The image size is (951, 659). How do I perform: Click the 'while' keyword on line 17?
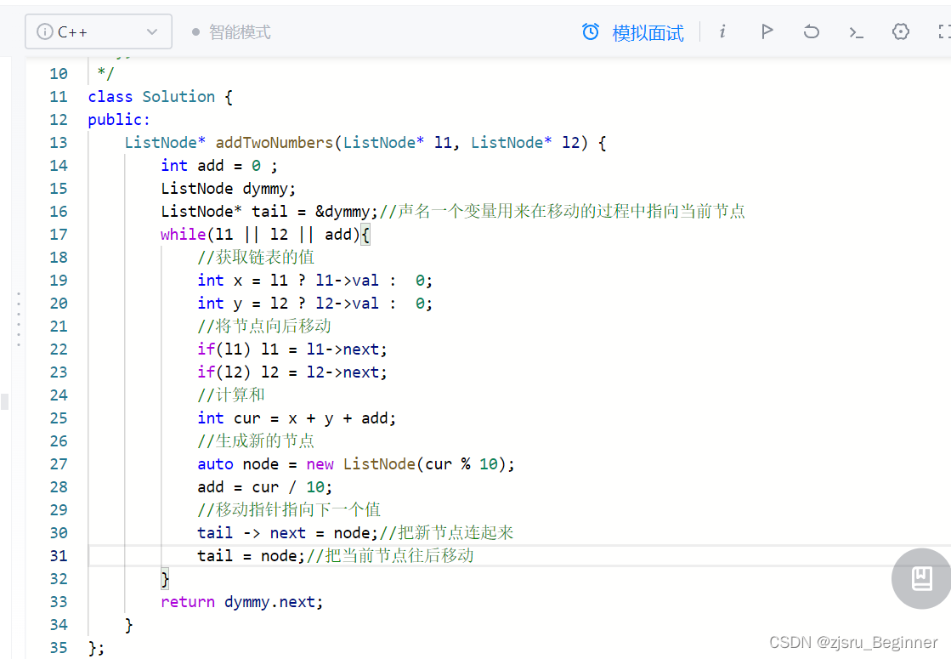(184, 234)
